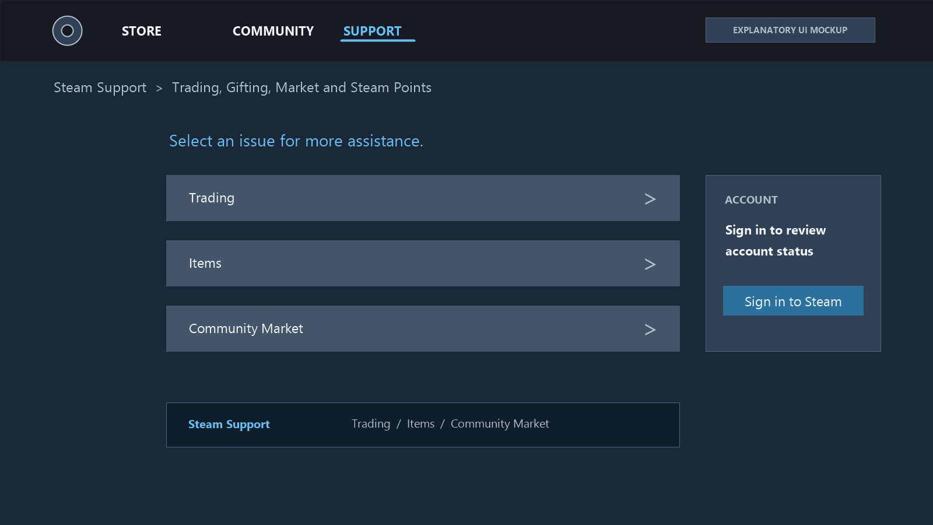Click 'Sign in to review account status' text

coord(776,240)
